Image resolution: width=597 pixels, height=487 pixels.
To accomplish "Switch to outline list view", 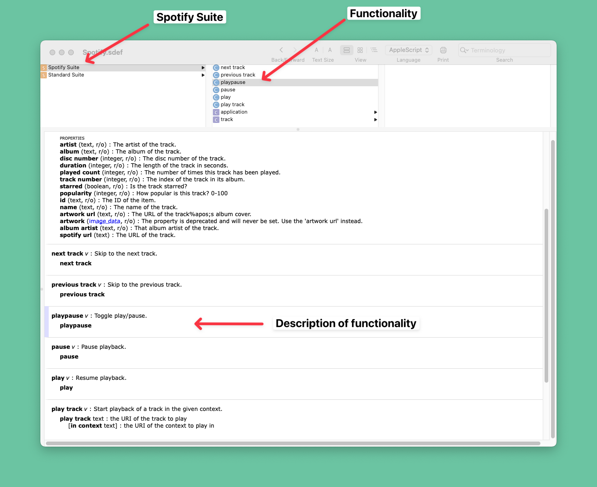I will [374, 50].
